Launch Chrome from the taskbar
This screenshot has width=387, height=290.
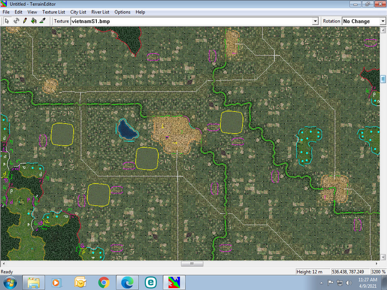(104, 282)
